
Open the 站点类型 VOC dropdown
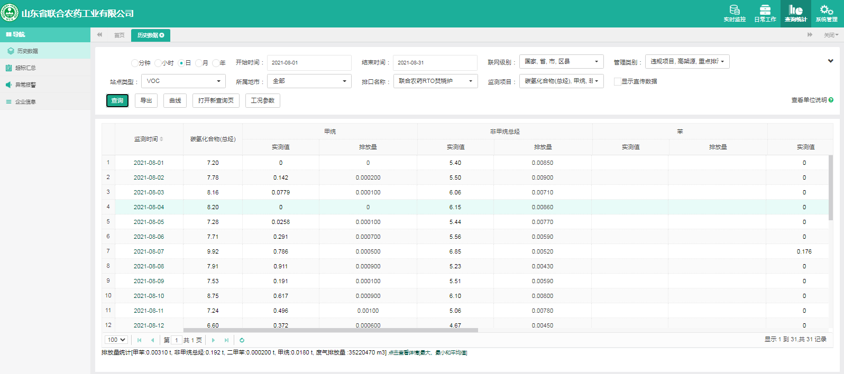click(184, 81)
